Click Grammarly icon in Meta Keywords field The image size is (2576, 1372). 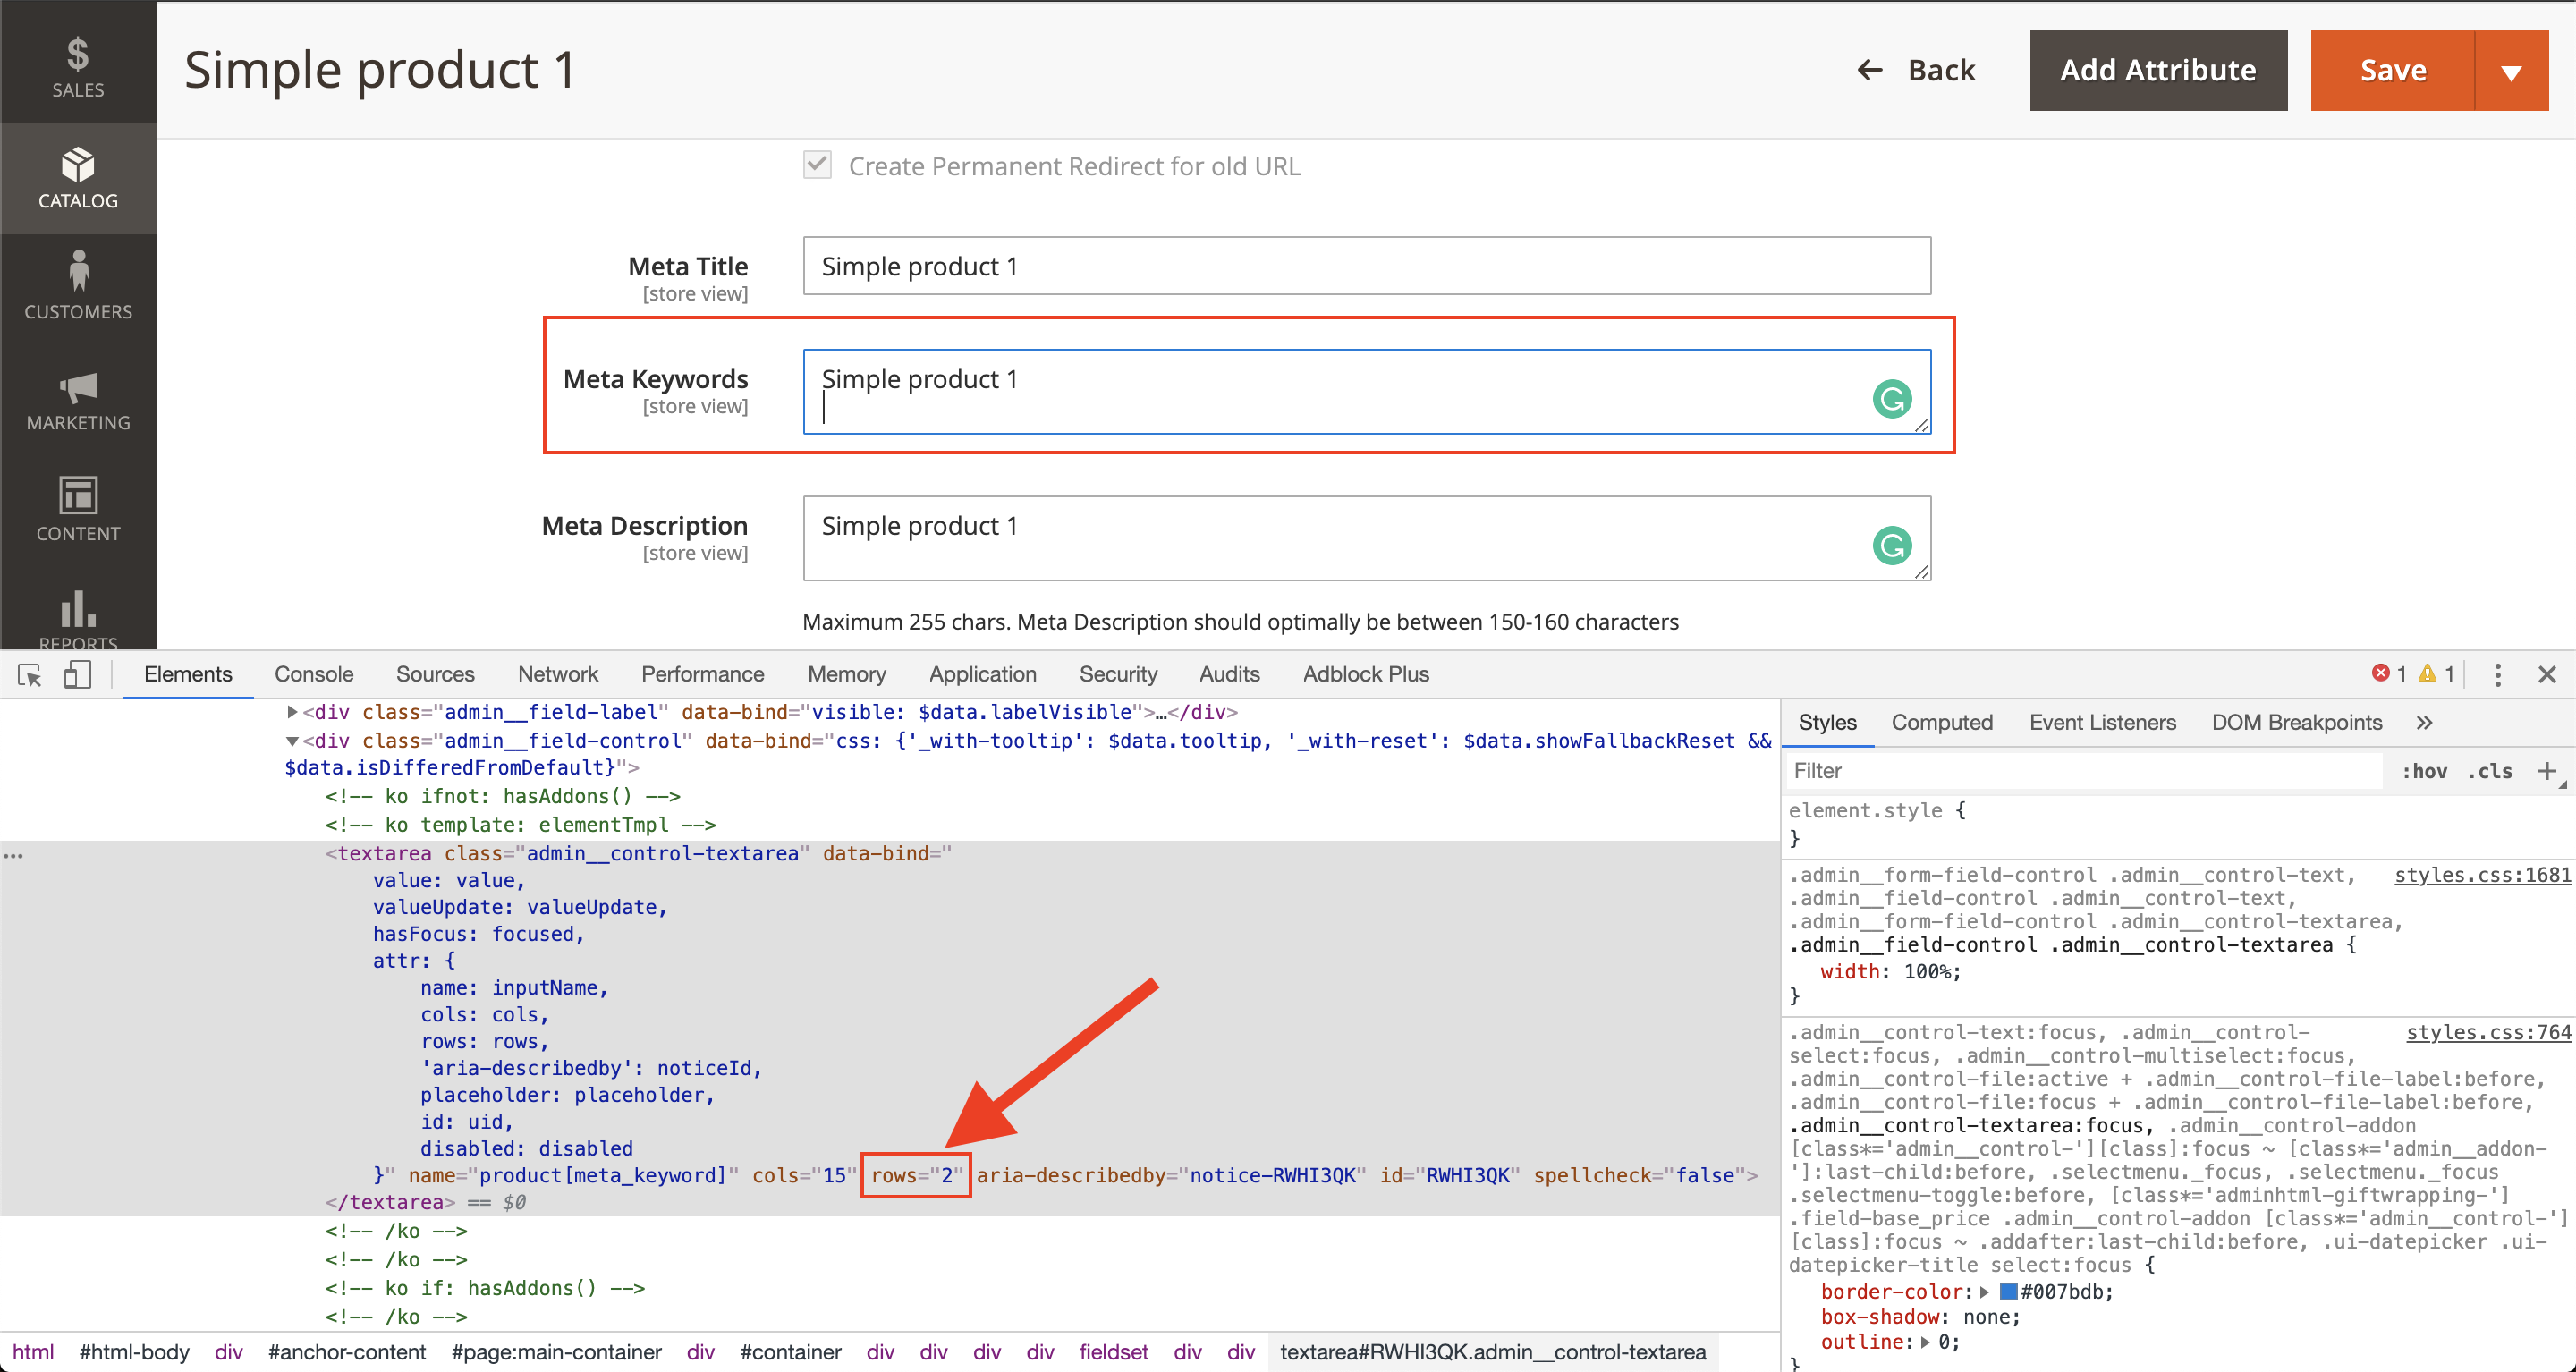coord(1891,399)
